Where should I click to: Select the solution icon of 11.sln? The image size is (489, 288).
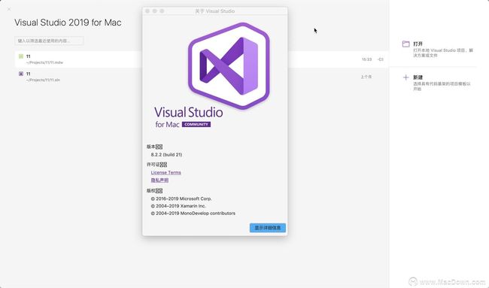pyautogui.click(x=21, y=74)
